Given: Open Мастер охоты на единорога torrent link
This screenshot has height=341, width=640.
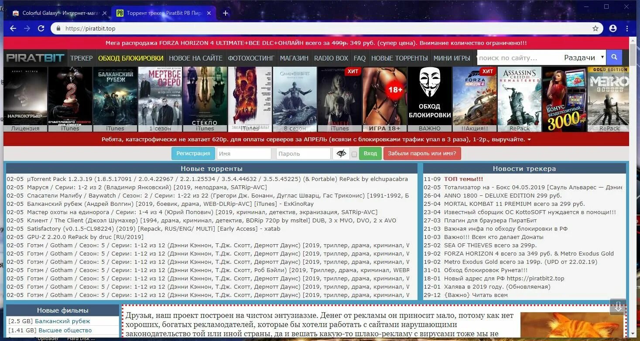Looking at the screenshot, I should coord(202,212).
